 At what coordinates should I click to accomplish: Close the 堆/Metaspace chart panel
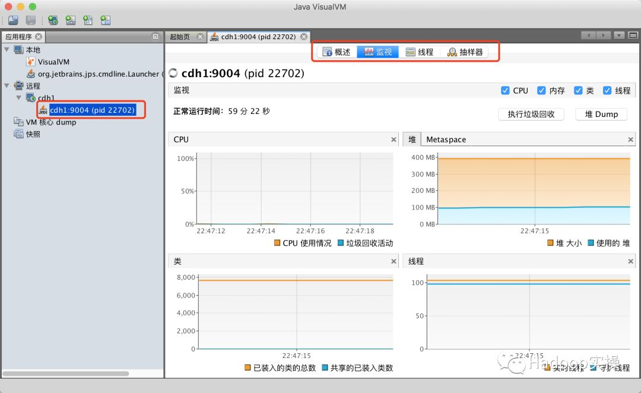[x=630, y=140]
